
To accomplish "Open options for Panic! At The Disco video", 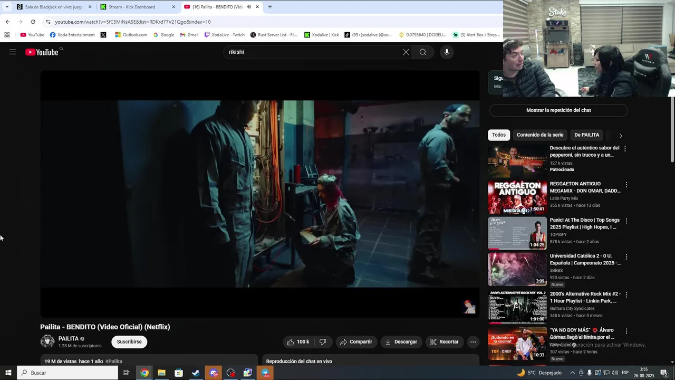I will pyautogui.click(x=626, y=221).
